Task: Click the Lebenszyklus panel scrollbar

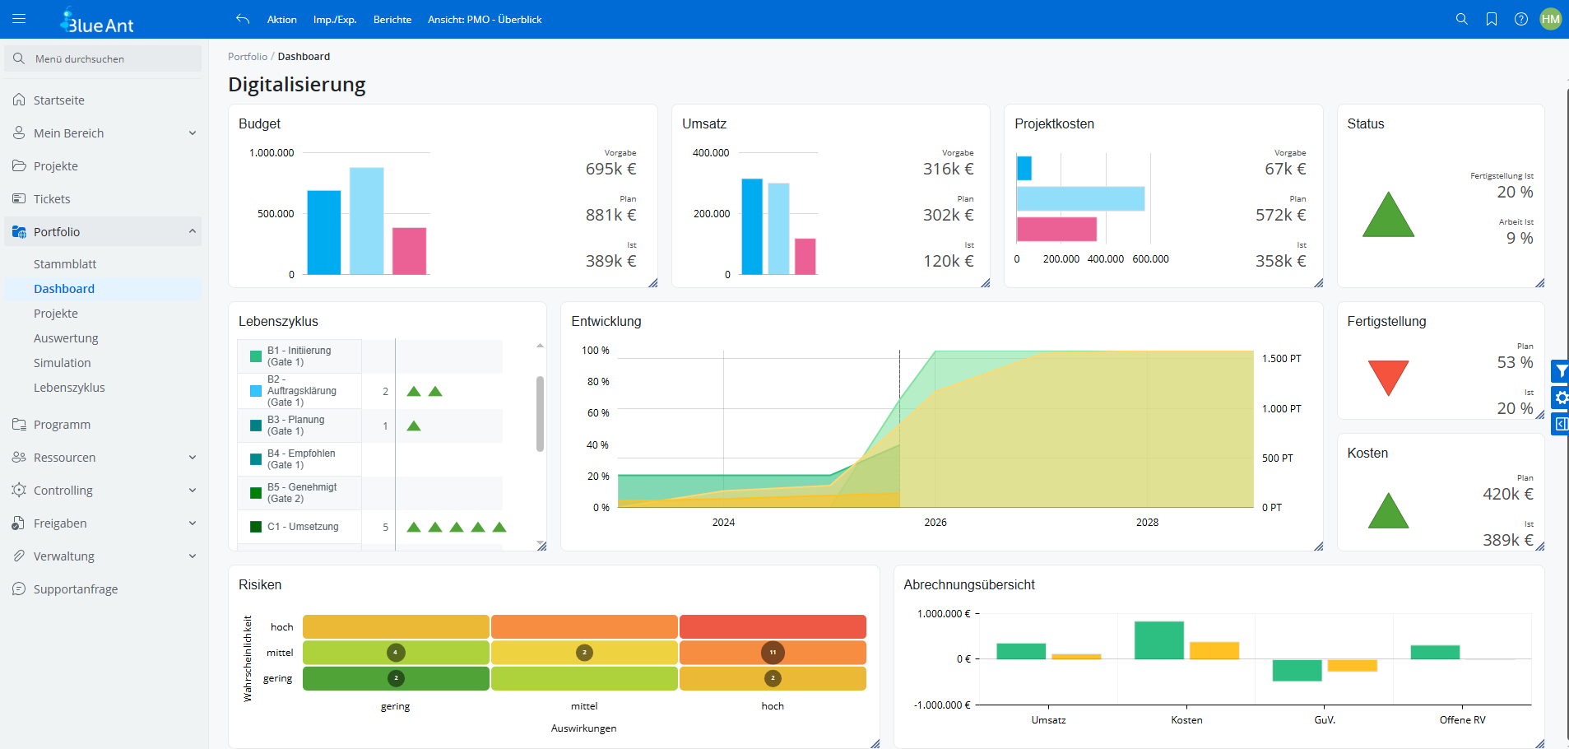Action: [540, 413]
